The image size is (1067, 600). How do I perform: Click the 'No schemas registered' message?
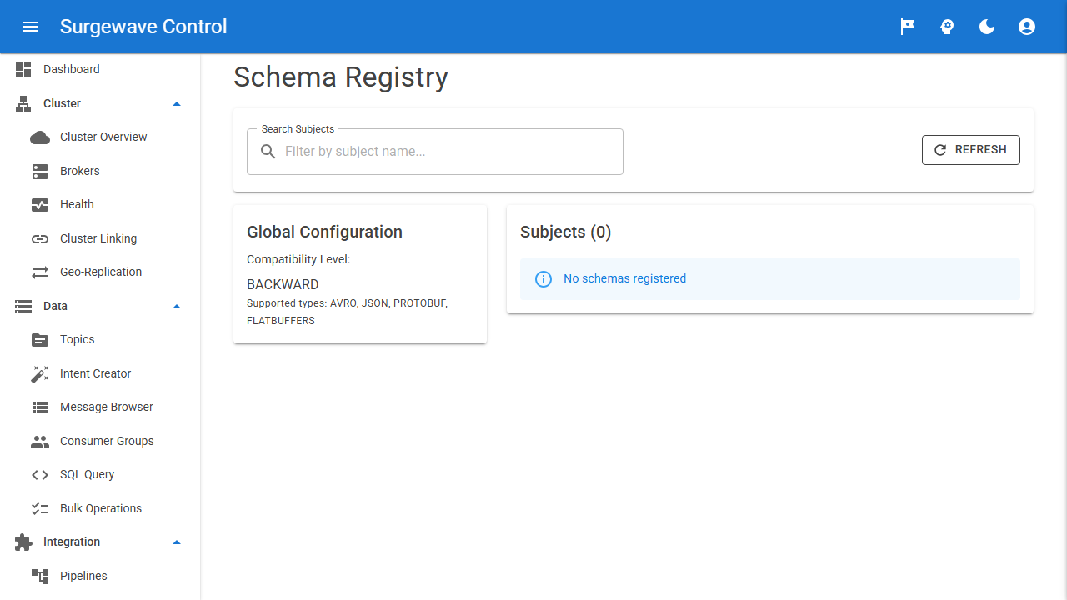click(625, 279)
